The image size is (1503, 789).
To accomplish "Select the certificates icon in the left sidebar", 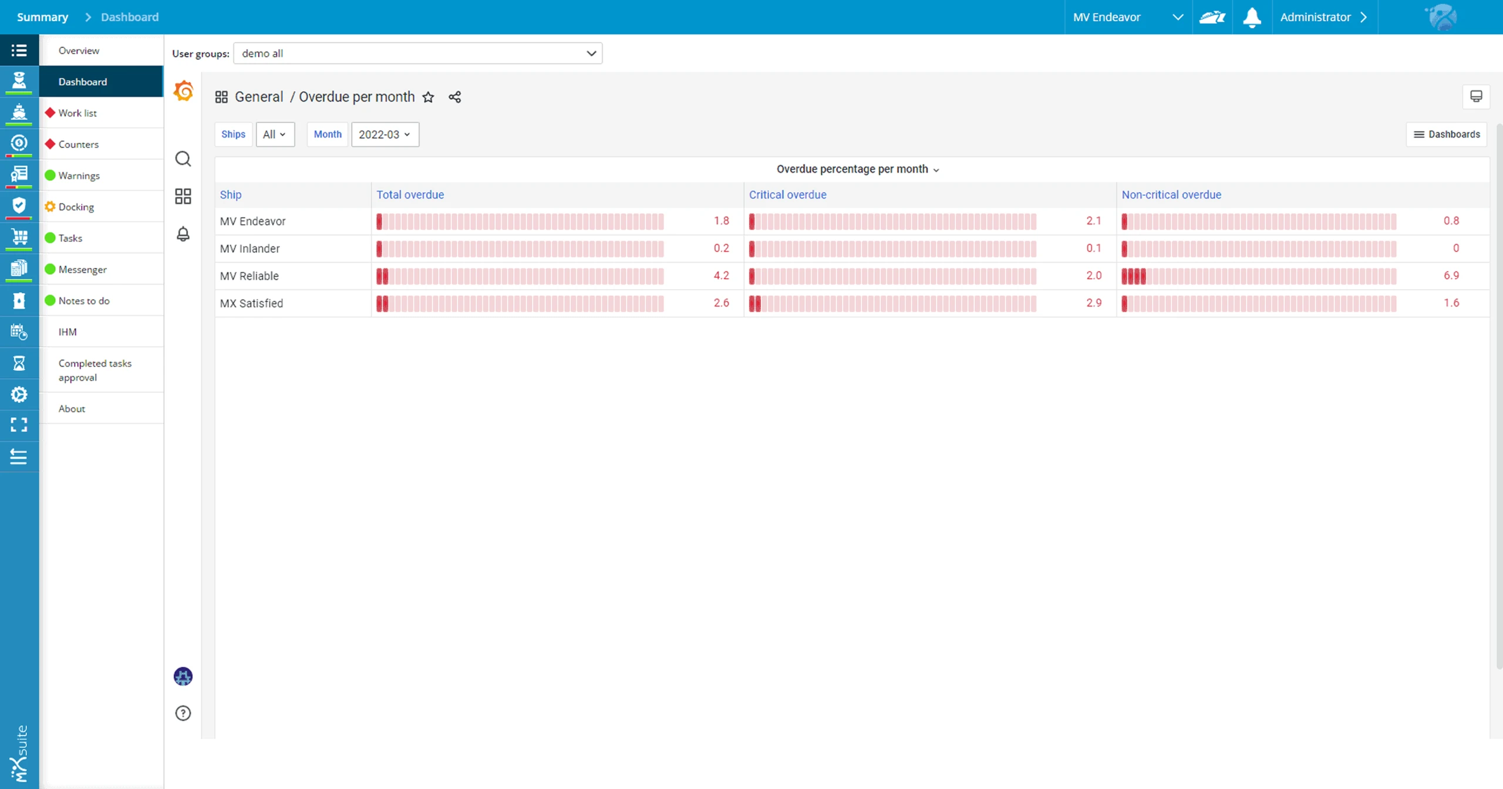I will point(19,175).
